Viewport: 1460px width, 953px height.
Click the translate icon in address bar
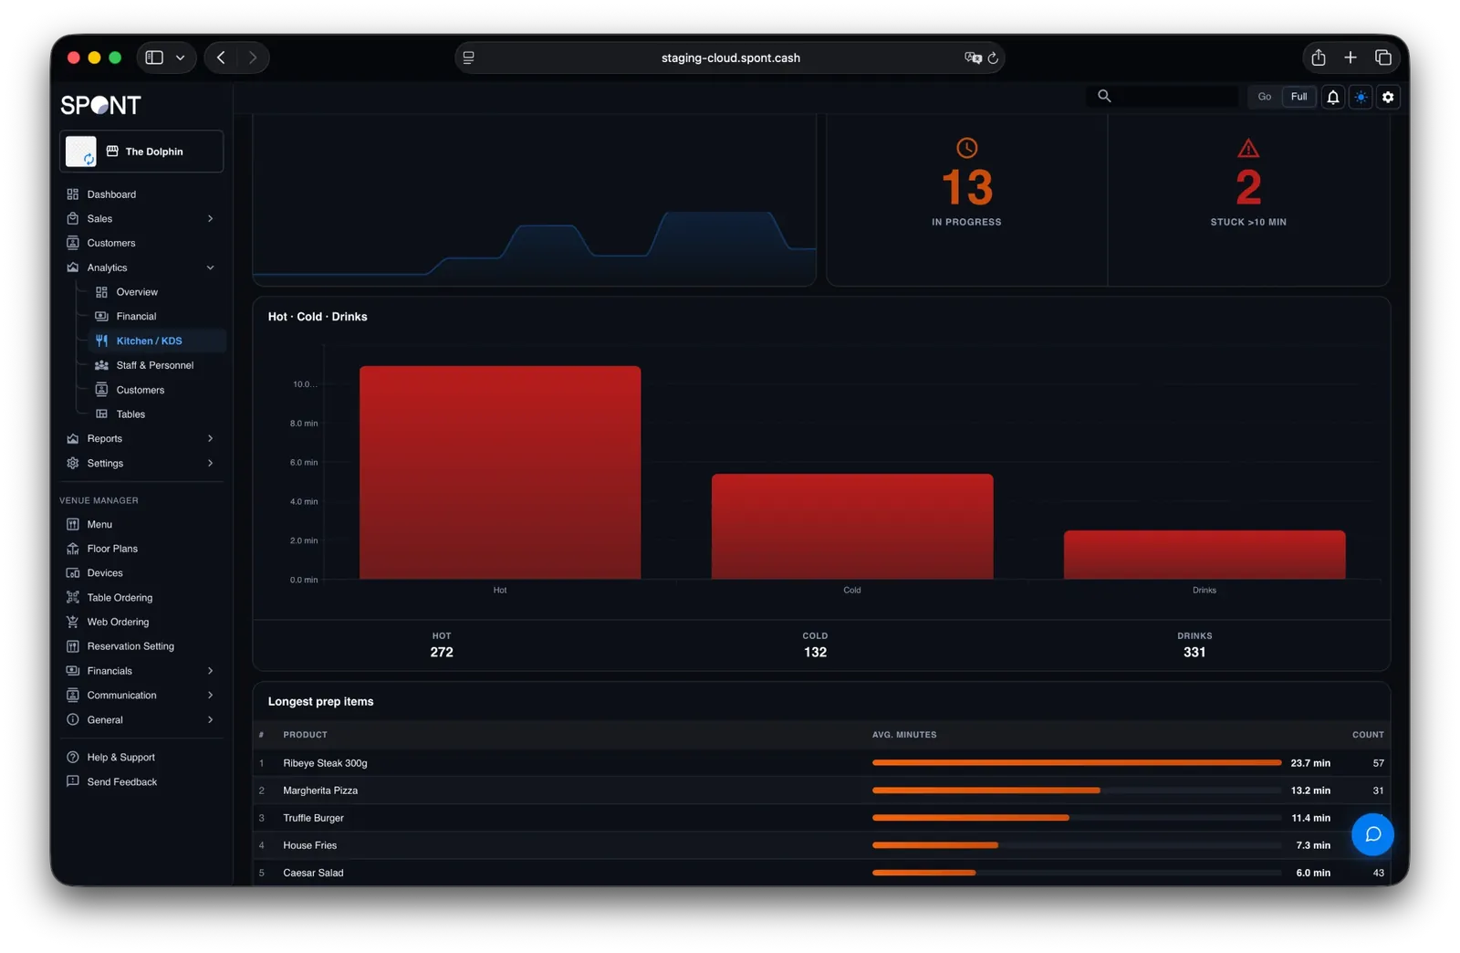(973, 58)
